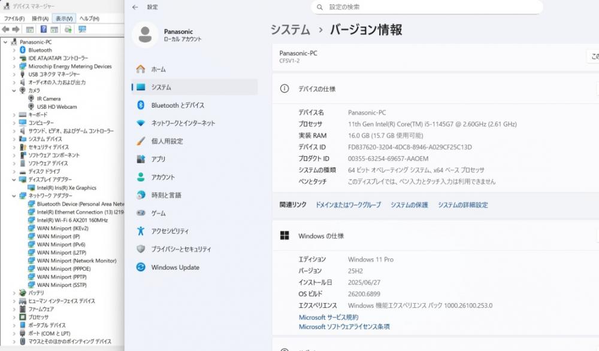Open アプリ in Settings sidebar
The height and width of the screenshot is (351, 599).
[195, 159]
